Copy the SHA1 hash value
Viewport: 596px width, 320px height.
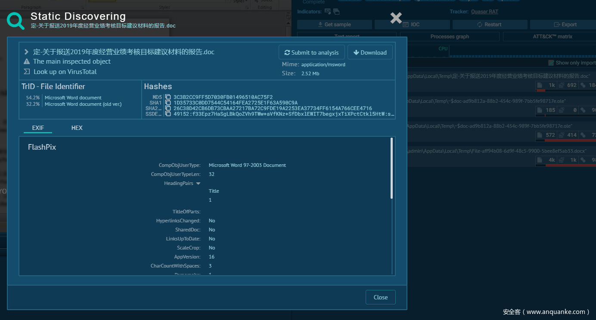coord(168,103)
